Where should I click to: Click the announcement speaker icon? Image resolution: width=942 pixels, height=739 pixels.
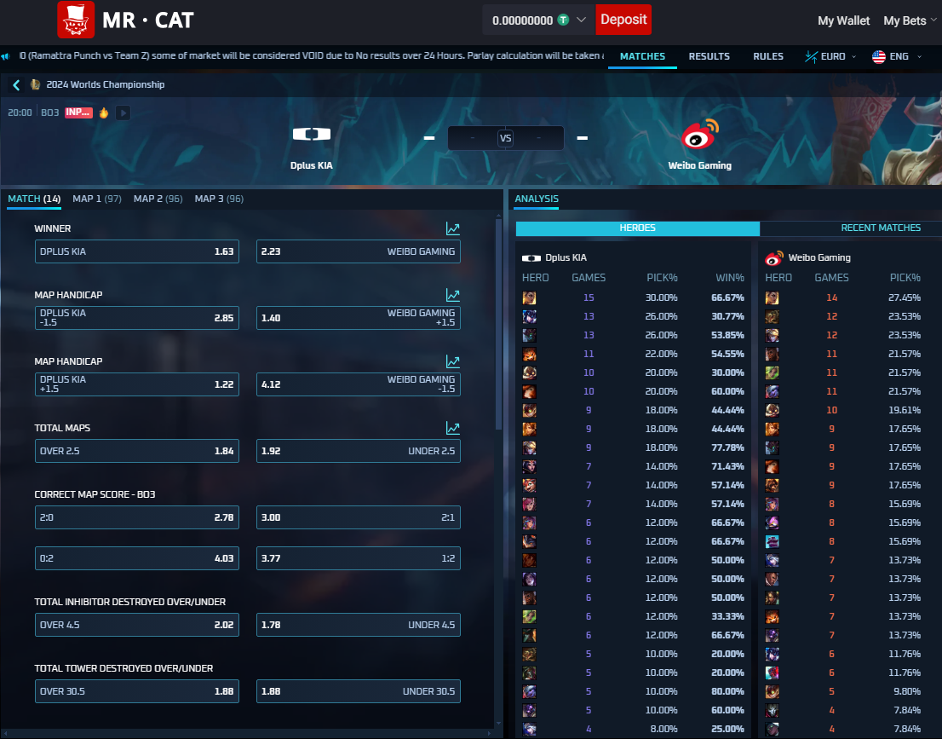(x=6, y=56)
